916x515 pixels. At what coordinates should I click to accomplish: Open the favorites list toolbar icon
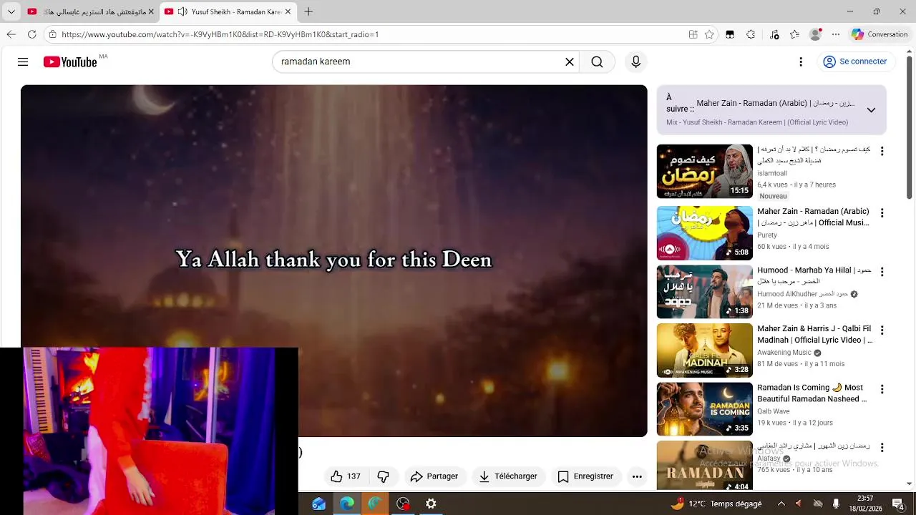point(794,34)
